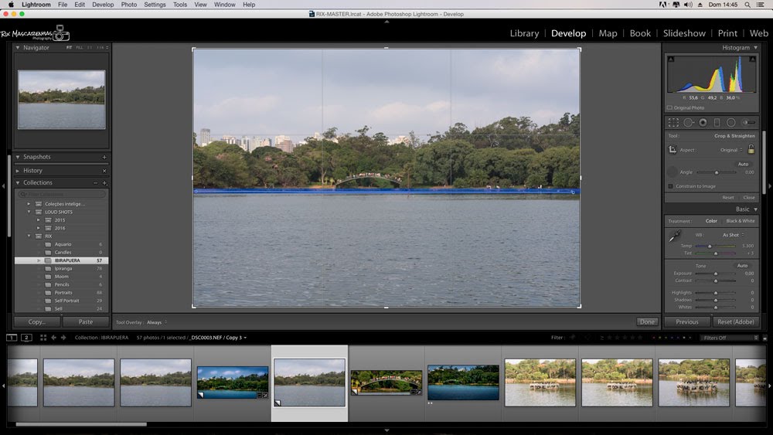Click the Reset (Adobe) button
This screenshot has width=773, height=435.
[x=736, y=322]
